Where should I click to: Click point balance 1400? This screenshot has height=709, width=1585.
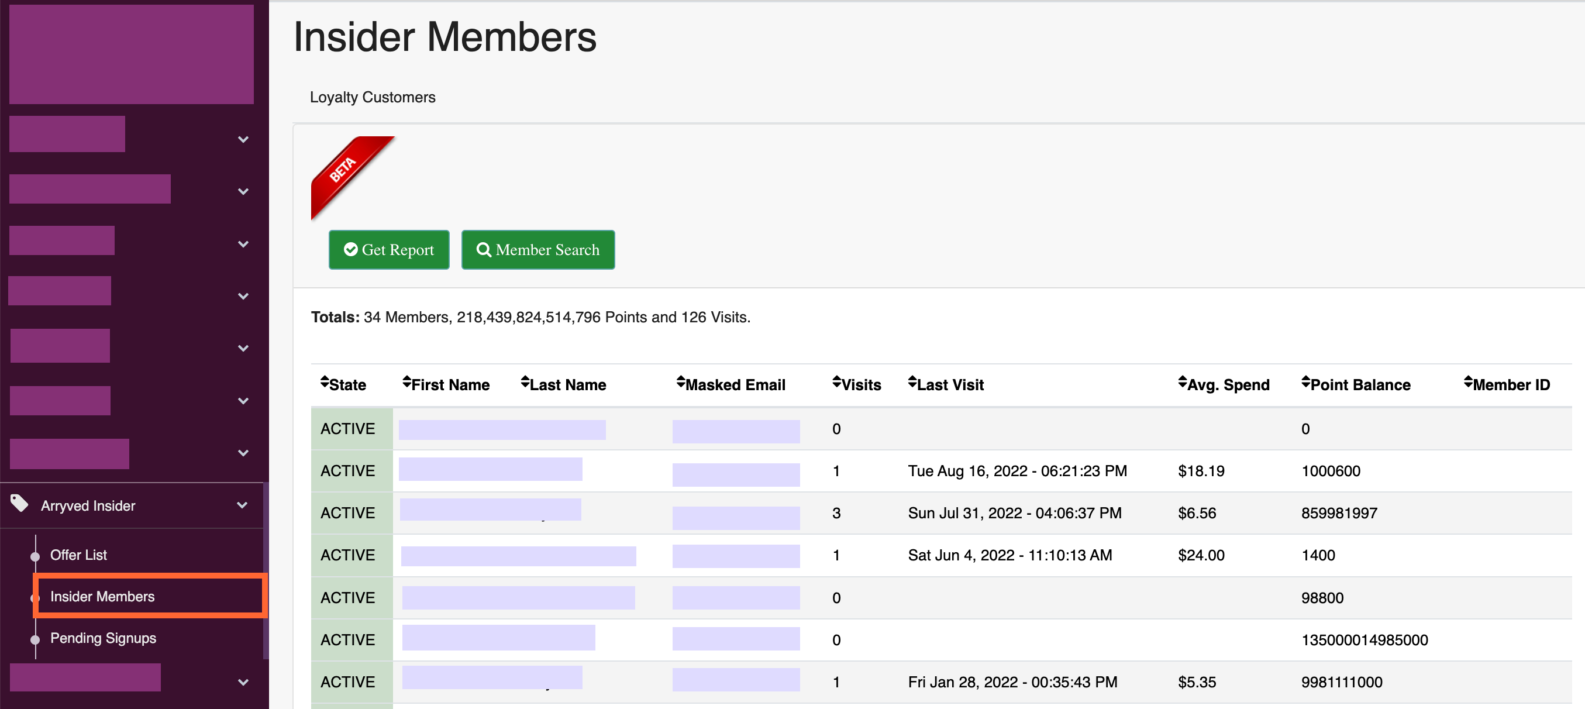(1318, 555)
